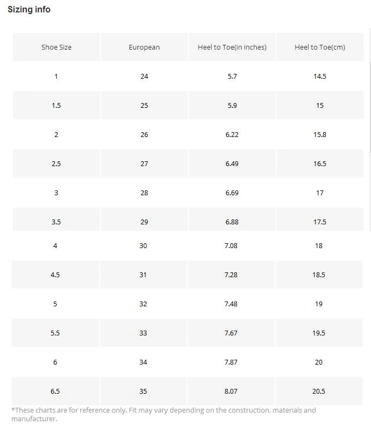Click the reference-only disclaimer text
The image size is (371, 425).
coord(164,414)
